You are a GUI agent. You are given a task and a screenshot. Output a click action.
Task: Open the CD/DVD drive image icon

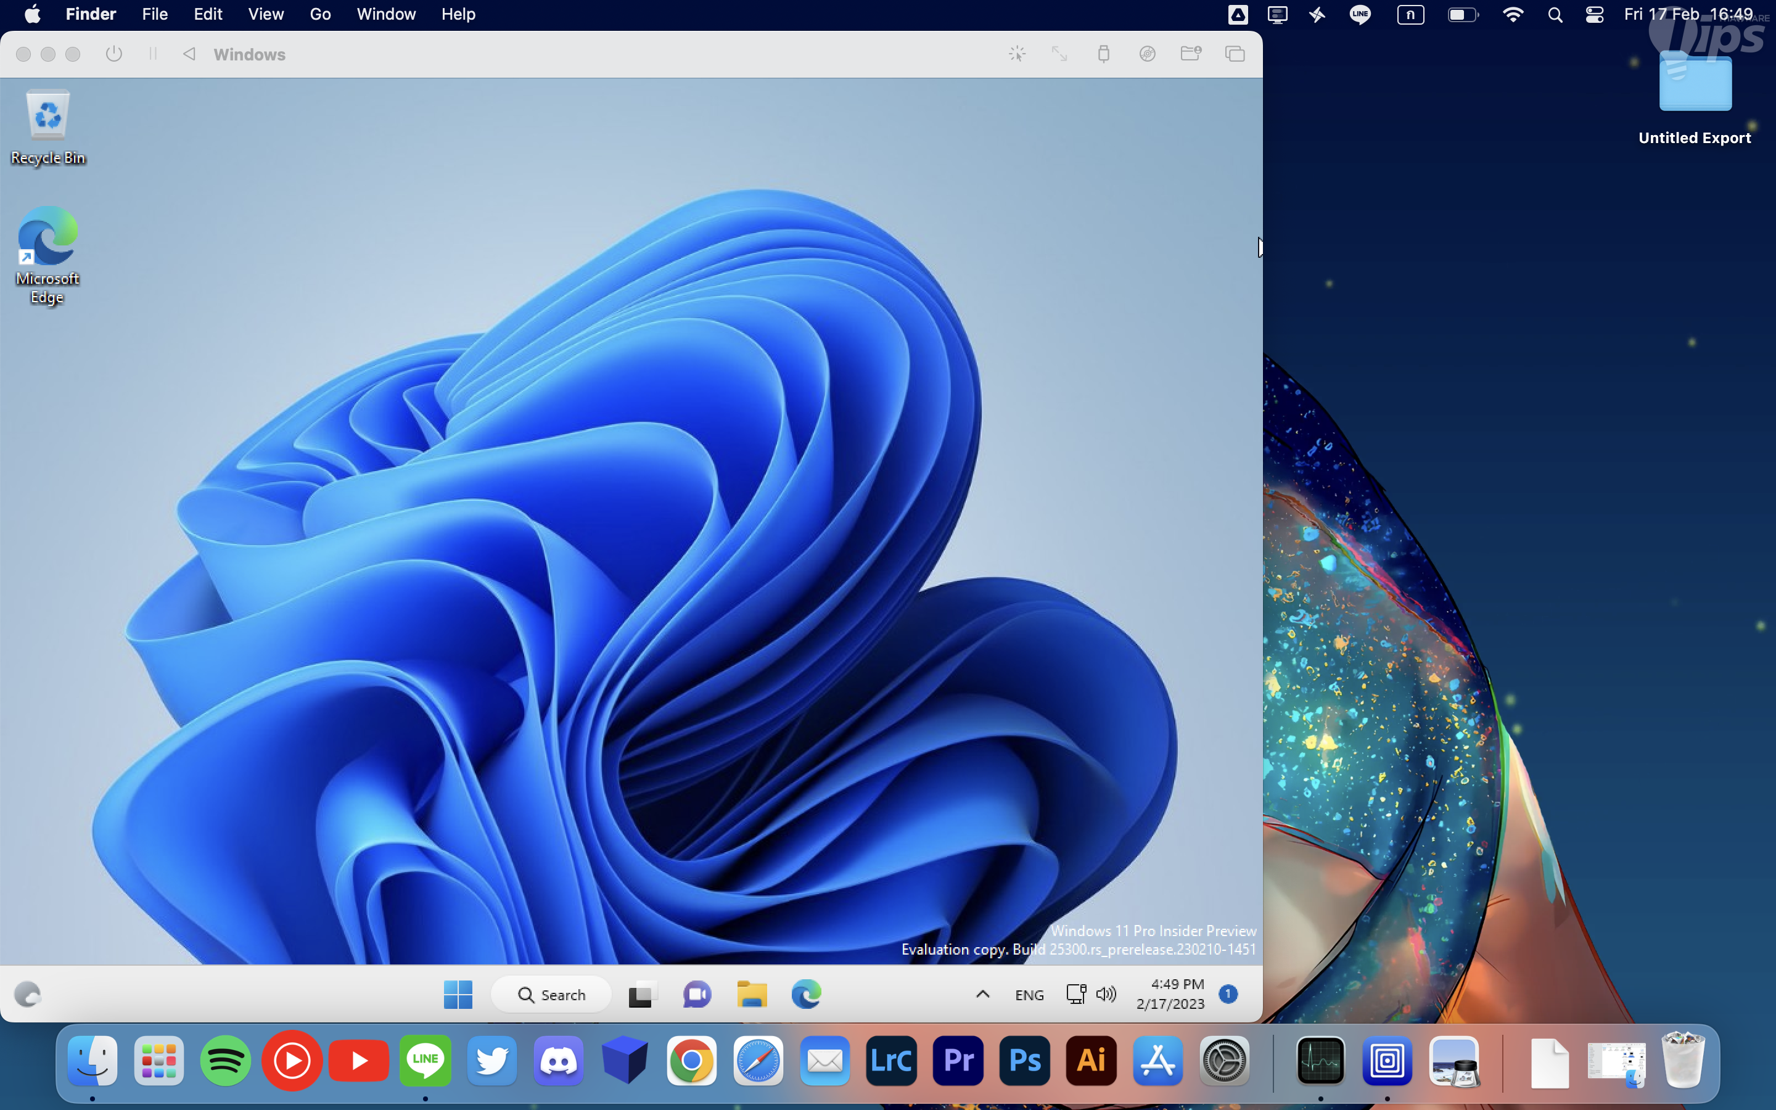point(1147,54)
